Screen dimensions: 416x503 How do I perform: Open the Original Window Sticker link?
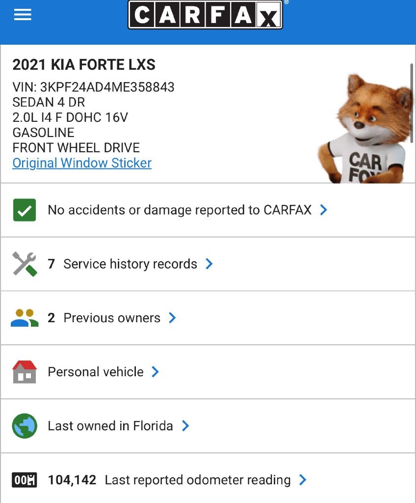[82, 163]
